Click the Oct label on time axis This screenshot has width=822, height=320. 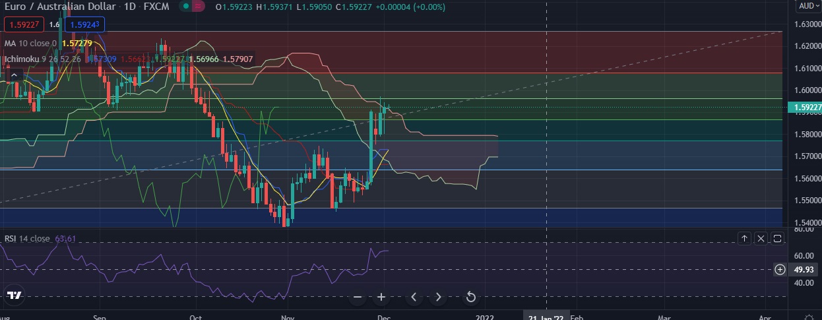[196, 317]
